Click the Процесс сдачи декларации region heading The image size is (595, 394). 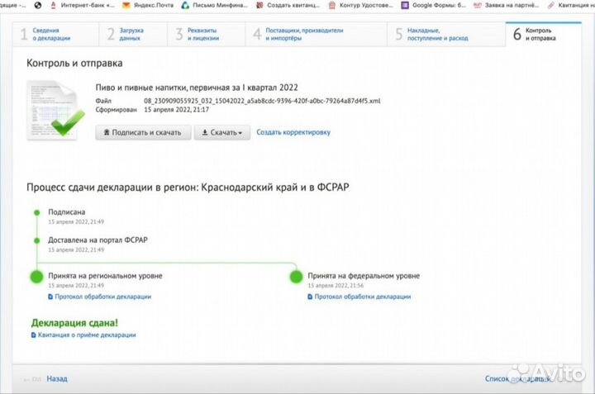point(188,188)
